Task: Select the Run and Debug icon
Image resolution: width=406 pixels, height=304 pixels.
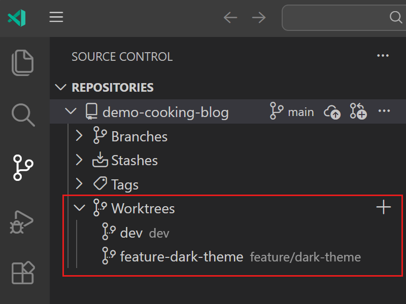Action: tap(22, 221)
